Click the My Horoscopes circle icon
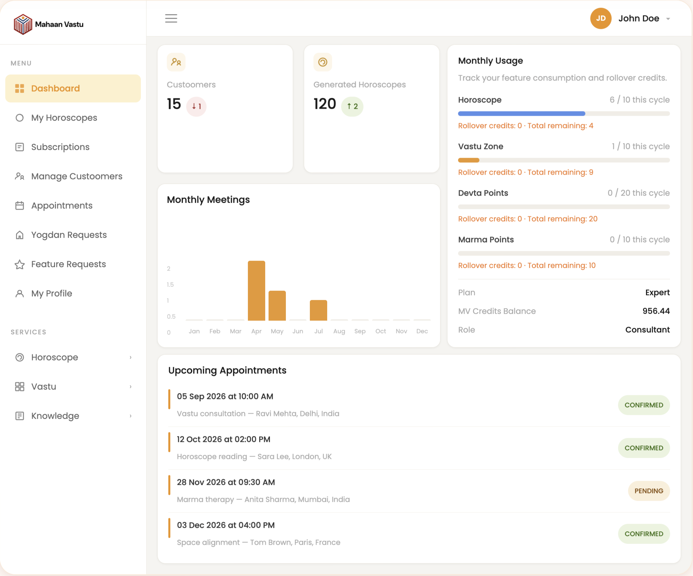 20,118
